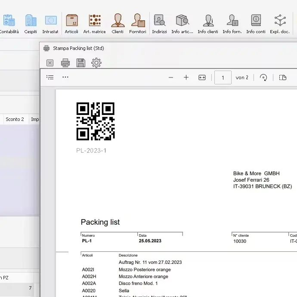297x297 pixels.
Task: Click the customer number 10030
Action: coord(240,241)
